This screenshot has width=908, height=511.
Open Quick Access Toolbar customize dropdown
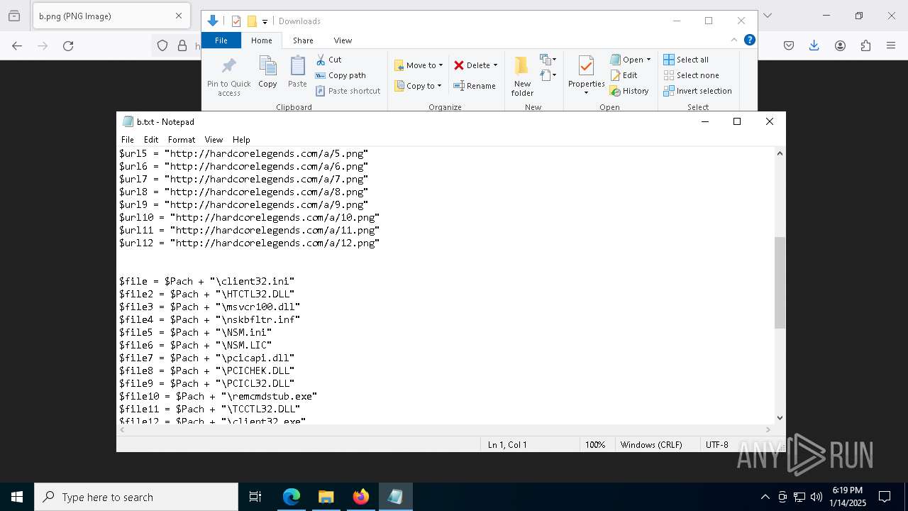[x=265, y=21]
